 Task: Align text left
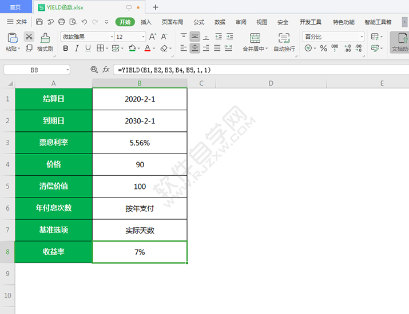[x=184, y=48]
